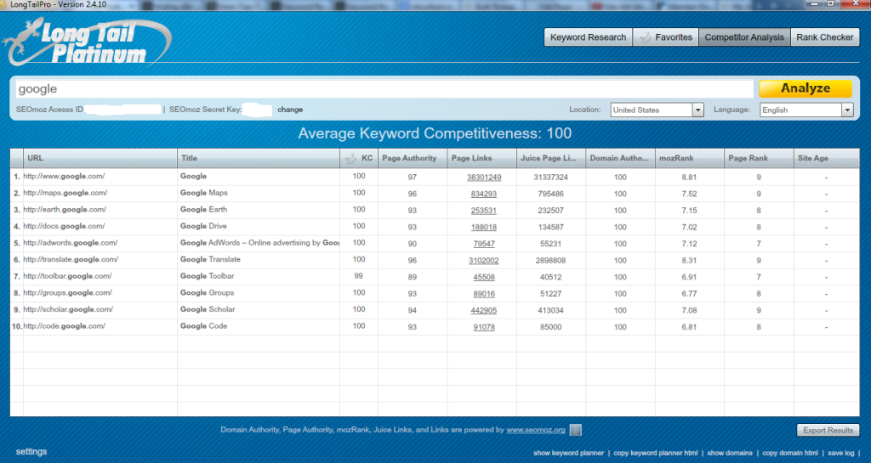Expand the Language dropdown showing English
Image resolution: width=871 pixels, height=463 pixels.
pos(806,110)
